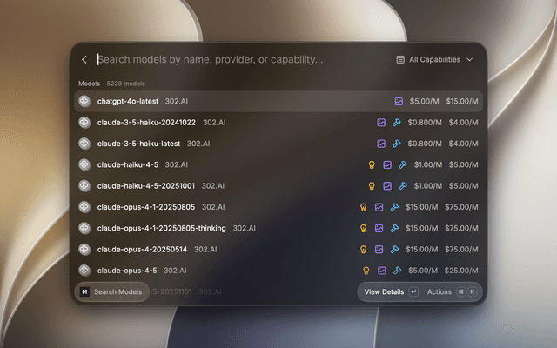
Task: Click the provider icon for claude-3-5-haiku-20241022
Action: click(x=84, y=123)
